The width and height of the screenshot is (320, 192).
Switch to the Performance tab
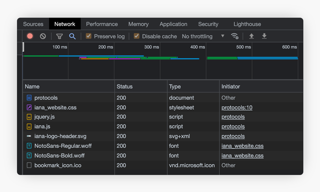click(x=102, y=24)
